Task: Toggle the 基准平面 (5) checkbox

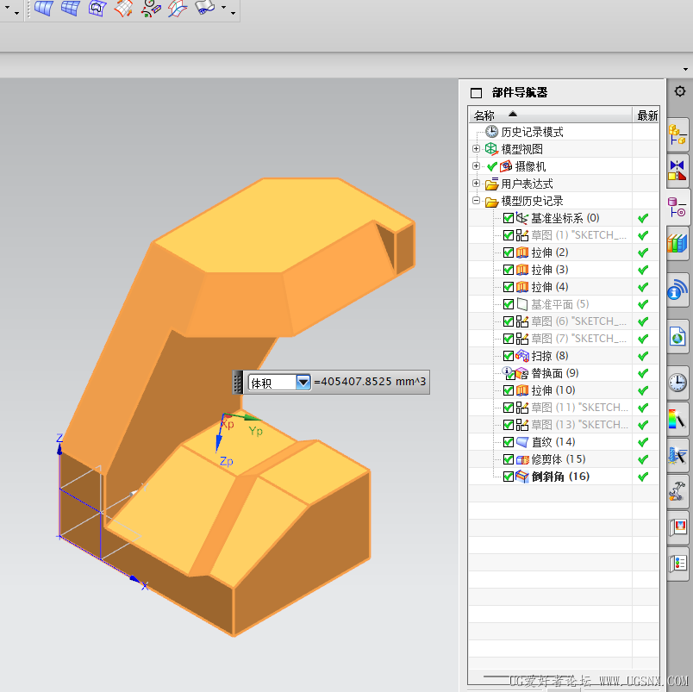Action: pos(509,304)
